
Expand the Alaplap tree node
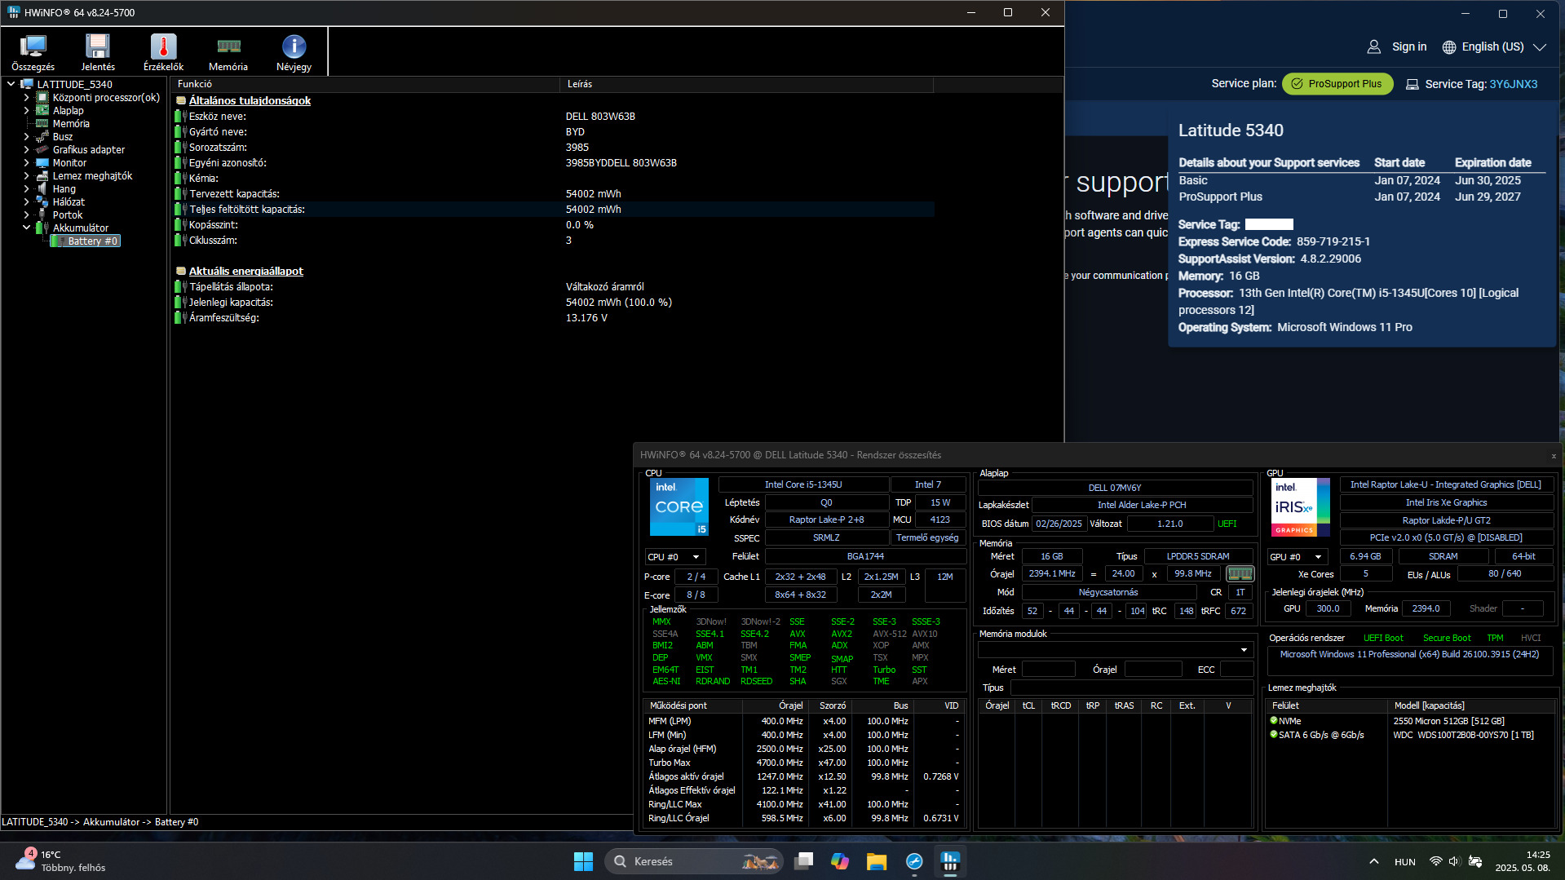tap(26, 110)
